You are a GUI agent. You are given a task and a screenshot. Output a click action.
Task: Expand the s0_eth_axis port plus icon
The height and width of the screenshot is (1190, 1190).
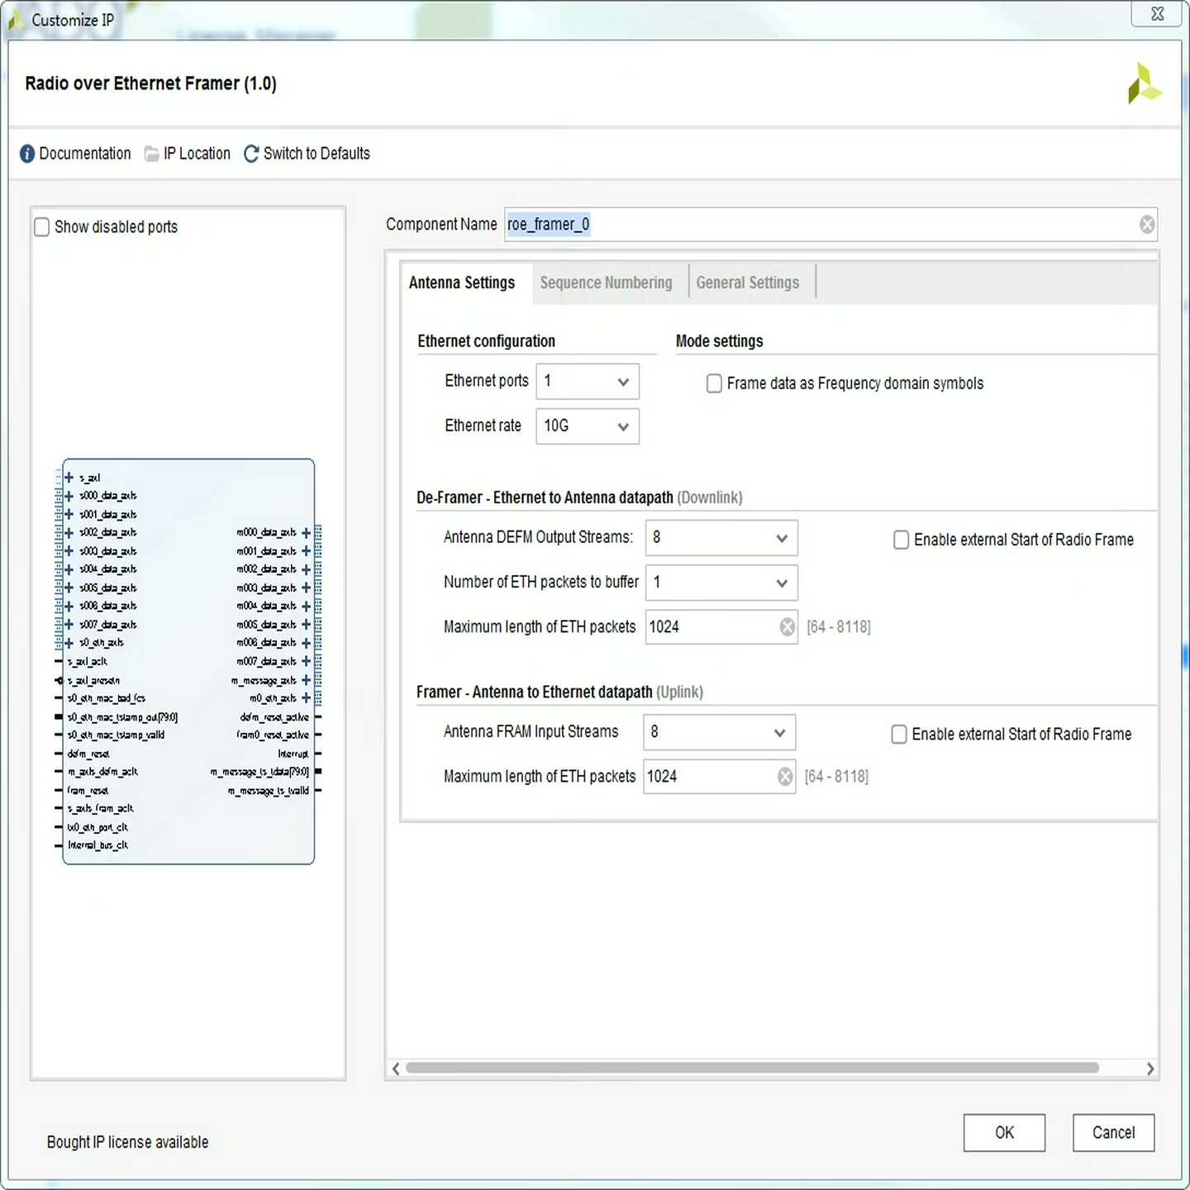click(x=69, y=643)
